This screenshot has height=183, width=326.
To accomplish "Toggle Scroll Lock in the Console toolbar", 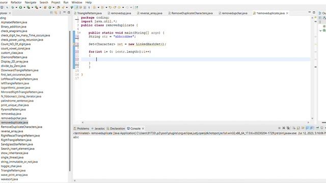I will pyautogui.click(x=298, y=128).
